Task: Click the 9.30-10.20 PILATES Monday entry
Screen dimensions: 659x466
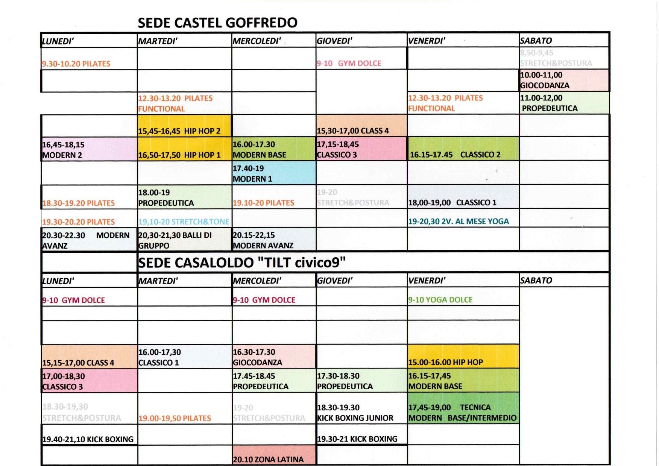Action: coord(76,64)
